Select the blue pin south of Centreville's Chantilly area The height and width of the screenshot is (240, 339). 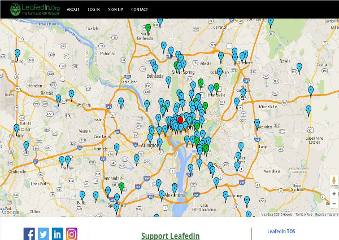point(26,145)
